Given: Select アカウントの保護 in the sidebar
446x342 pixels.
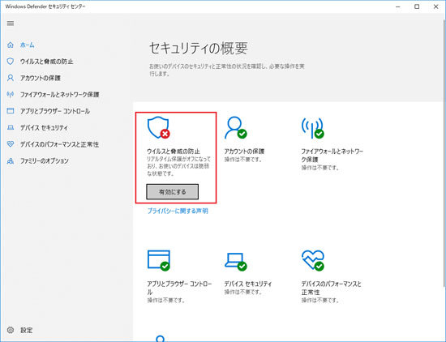Looking at the screenshot, I should click(41, 78).
